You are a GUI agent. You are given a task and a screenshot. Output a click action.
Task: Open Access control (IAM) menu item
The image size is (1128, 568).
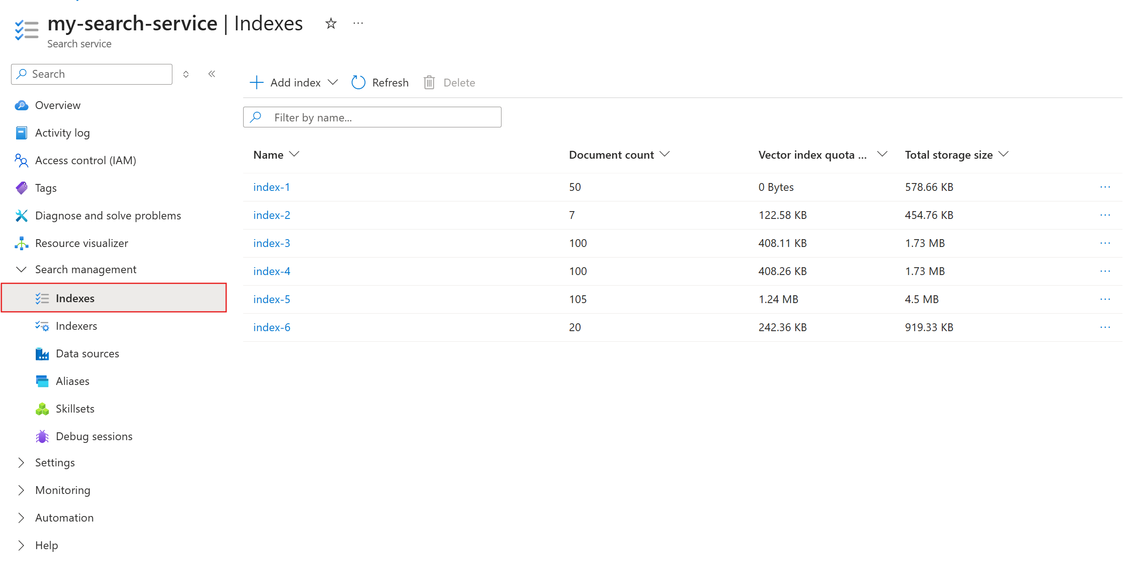click(85, 161)
